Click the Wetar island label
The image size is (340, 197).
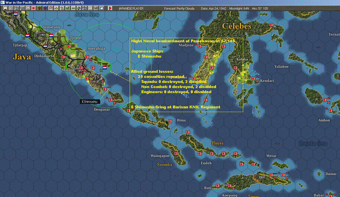[x=271, y=156]
